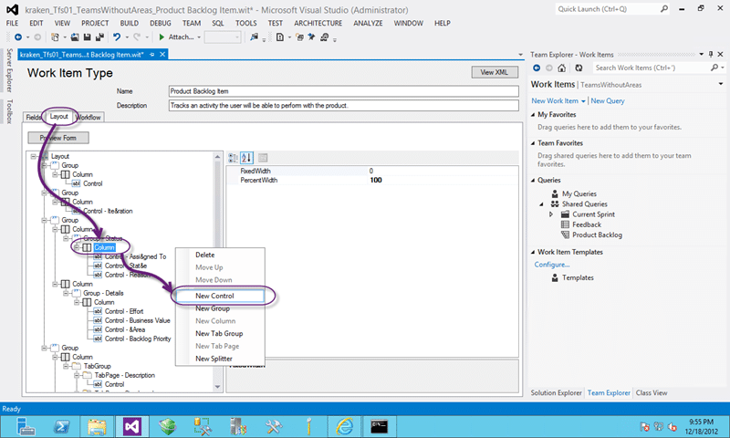
Task: Open Server Manager from the taskbar
Action: (26, 426)
